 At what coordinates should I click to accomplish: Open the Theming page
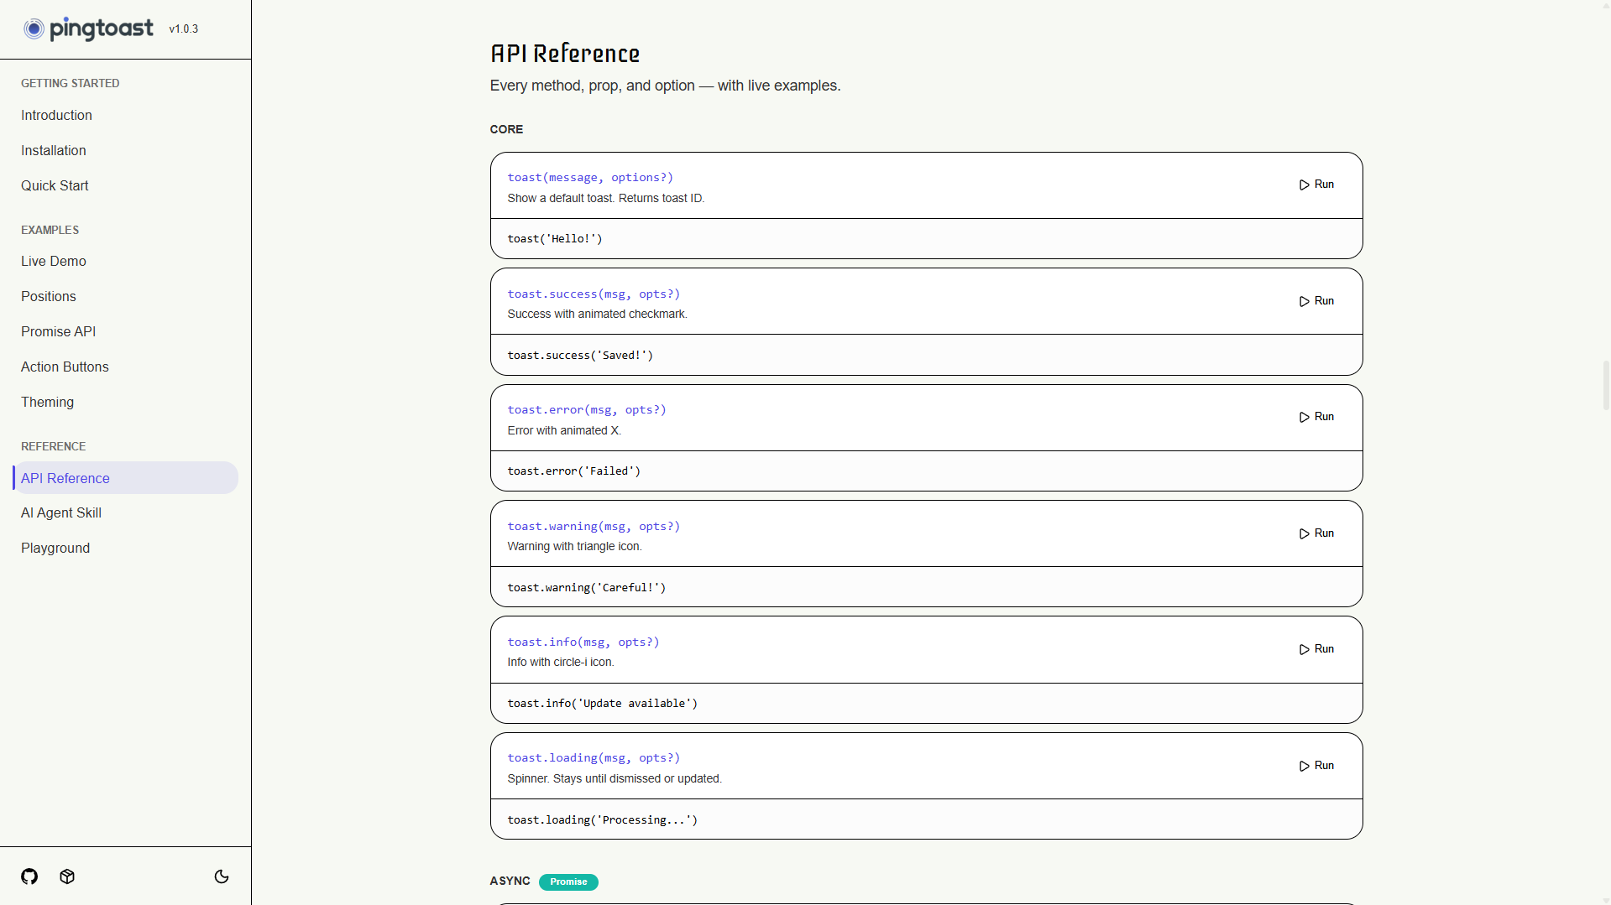[x=47, y=402]
